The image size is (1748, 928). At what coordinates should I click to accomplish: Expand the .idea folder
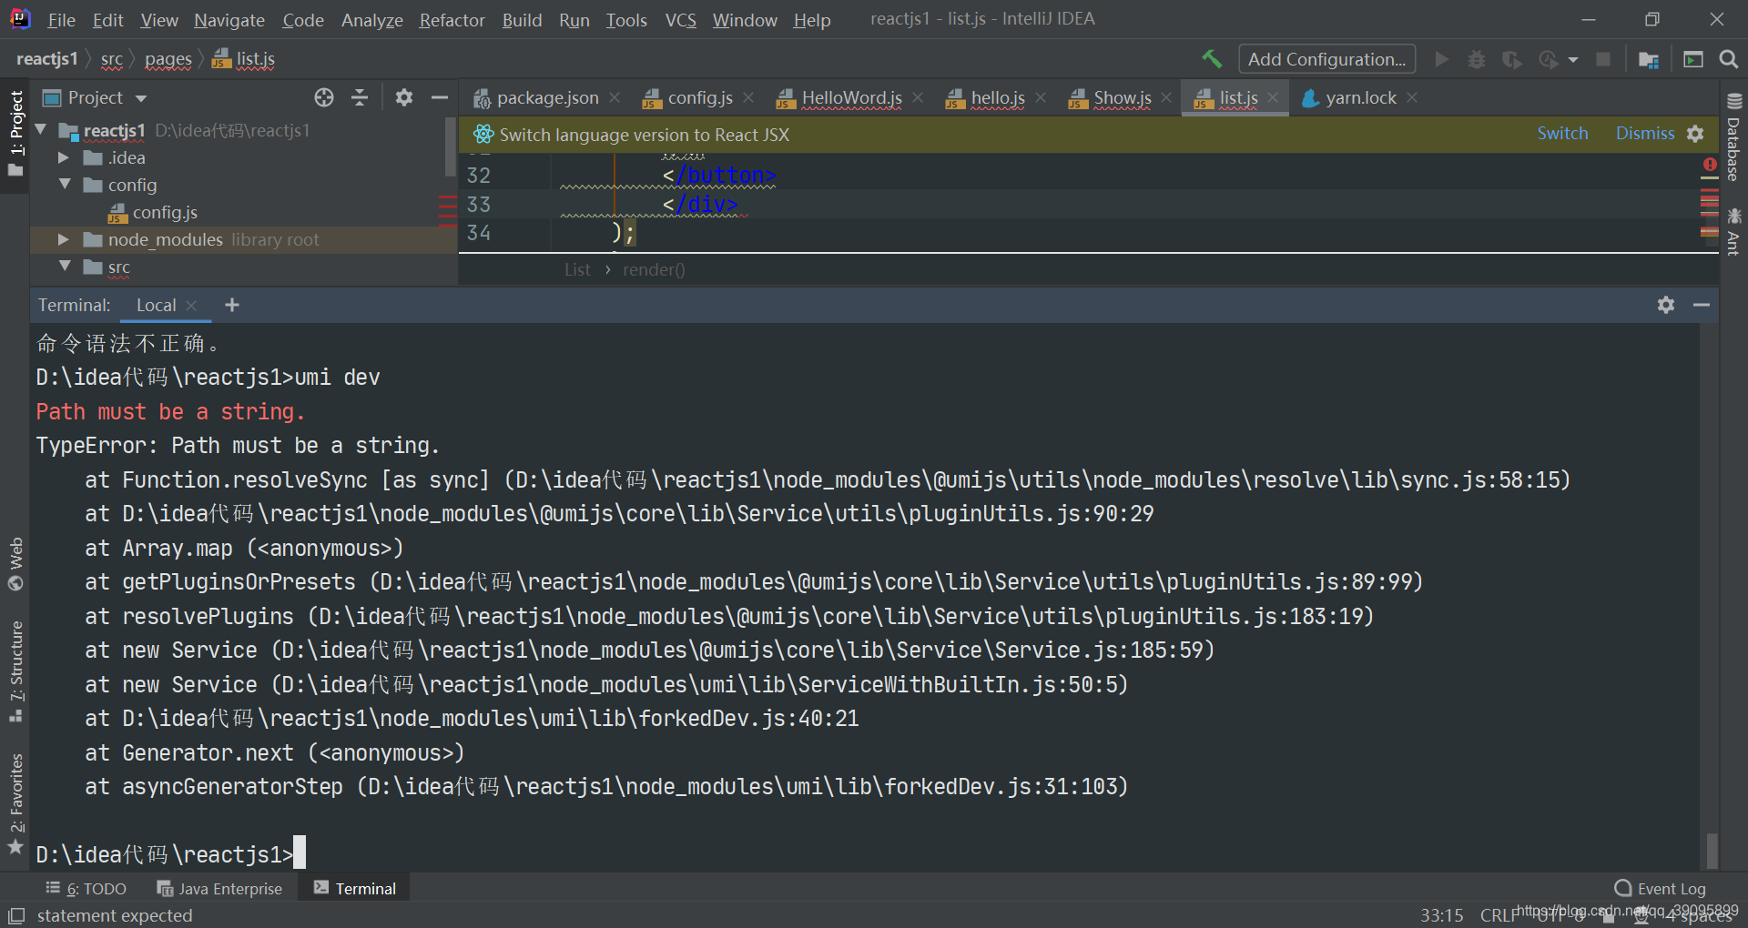(x=64, y=157)
